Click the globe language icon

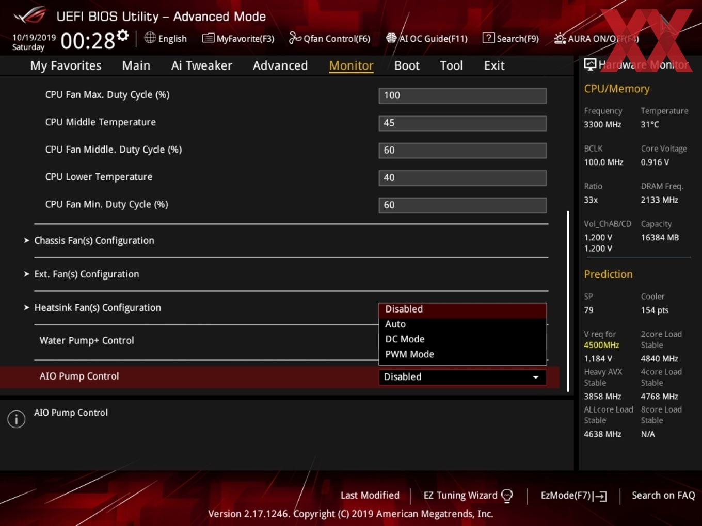pos(150,38)
